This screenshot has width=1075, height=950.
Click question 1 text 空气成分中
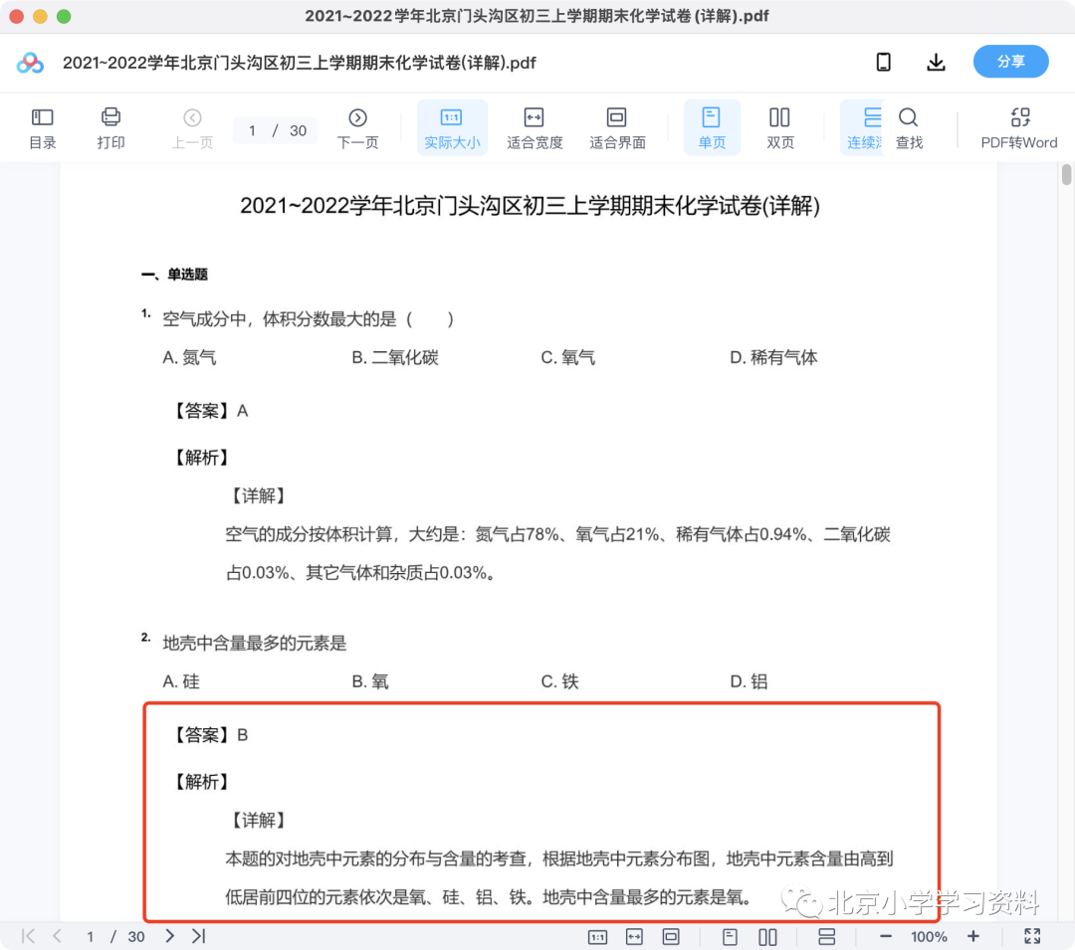coord(308,319)
